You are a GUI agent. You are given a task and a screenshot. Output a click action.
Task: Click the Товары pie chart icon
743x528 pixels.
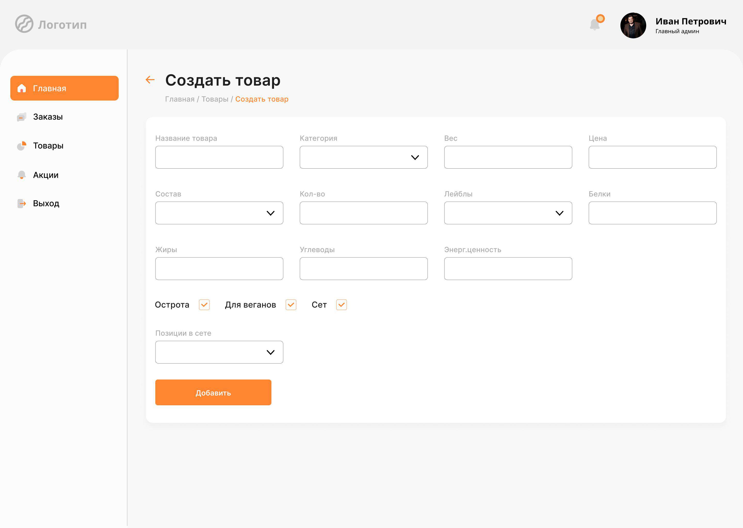click(x=21, y=146)
